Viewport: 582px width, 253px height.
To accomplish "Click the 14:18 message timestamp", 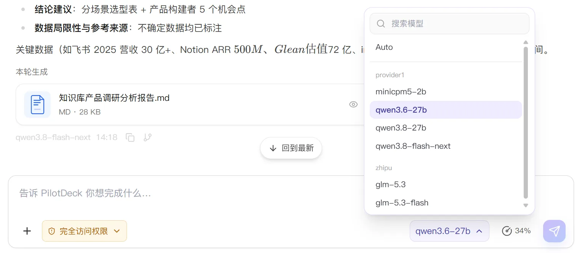I will click(x=107, y=137).
